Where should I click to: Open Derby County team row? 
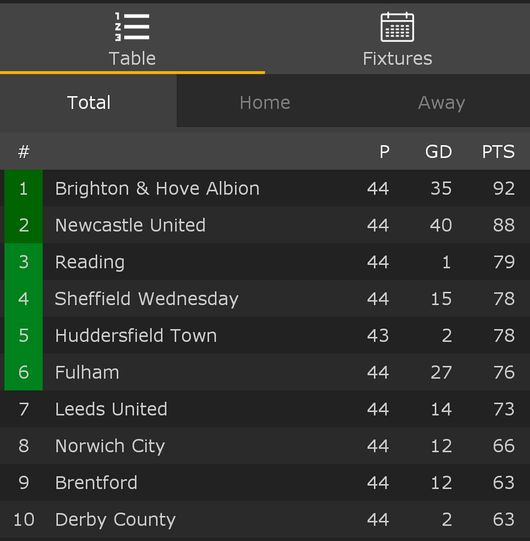(265, 519)
